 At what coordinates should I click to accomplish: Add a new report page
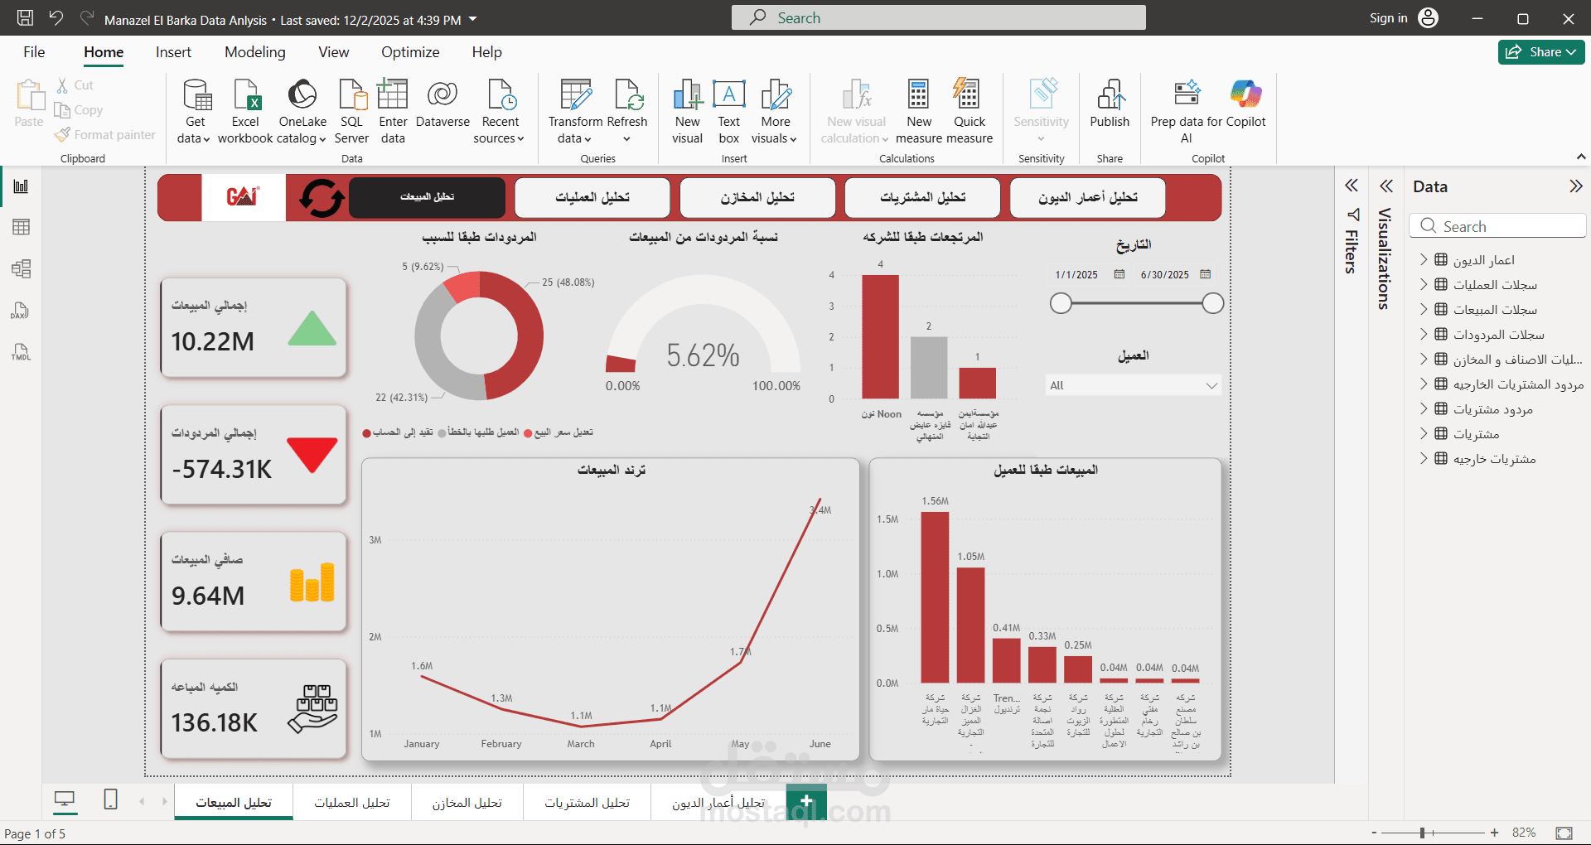click(x=806, y=801)
